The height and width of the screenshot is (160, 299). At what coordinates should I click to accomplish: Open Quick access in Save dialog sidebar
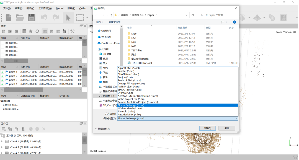click(104, 31)
